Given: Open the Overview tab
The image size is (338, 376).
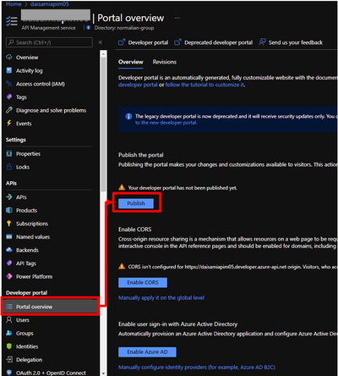Looking at the screenshot, I should tap(131, 62).
